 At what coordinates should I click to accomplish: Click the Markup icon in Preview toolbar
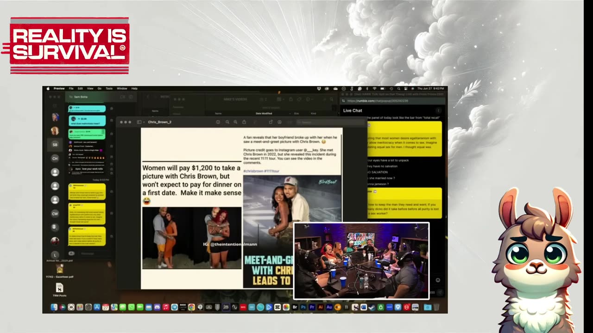coord(279,122)
